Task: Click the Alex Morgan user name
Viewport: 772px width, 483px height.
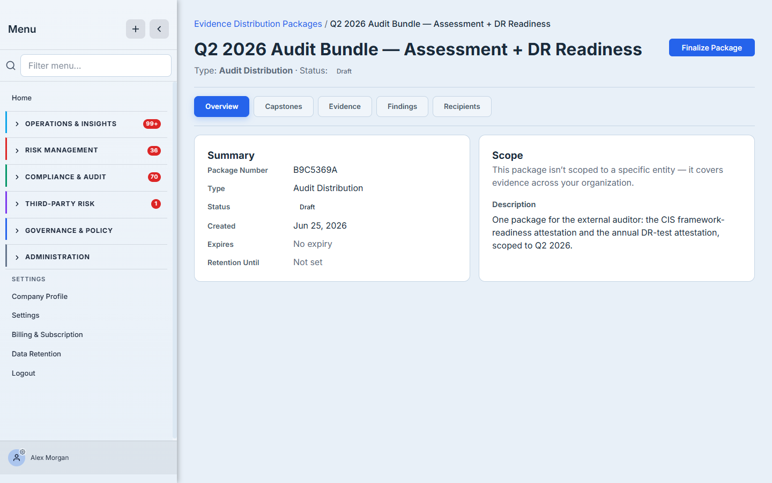Action: 50,458
